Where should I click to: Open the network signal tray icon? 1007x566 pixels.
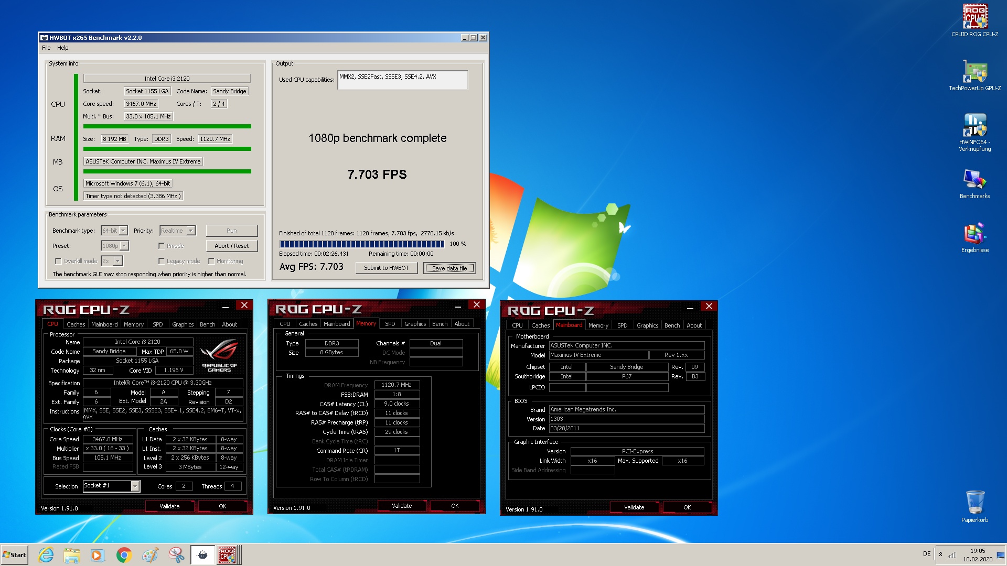coord(952,554)
